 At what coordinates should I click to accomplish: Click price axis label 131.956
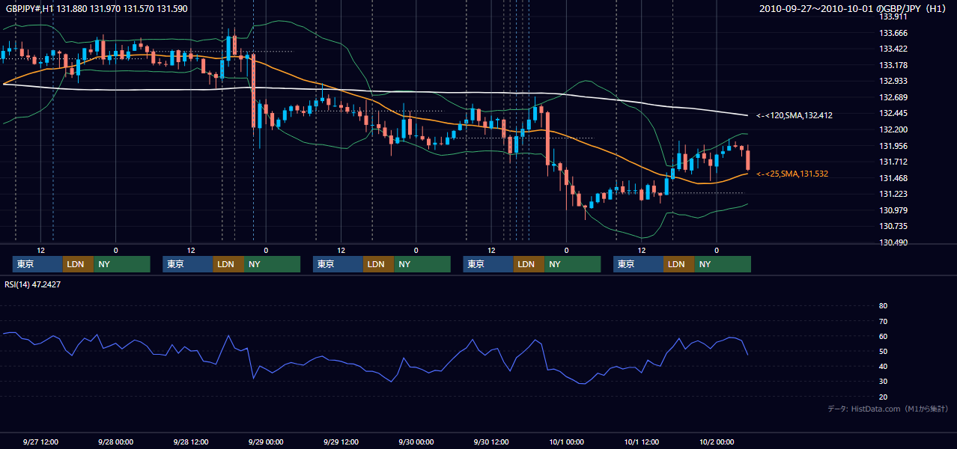[893, 146]
